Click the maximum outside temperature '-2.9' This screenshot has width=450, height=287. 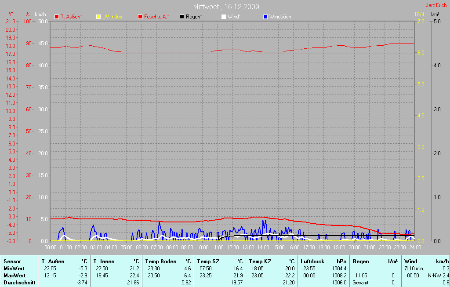point(83,275)
